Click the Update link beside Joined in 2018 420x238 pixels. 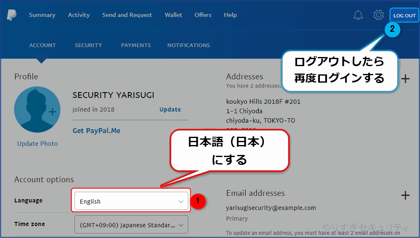click(x=170, y=109)
